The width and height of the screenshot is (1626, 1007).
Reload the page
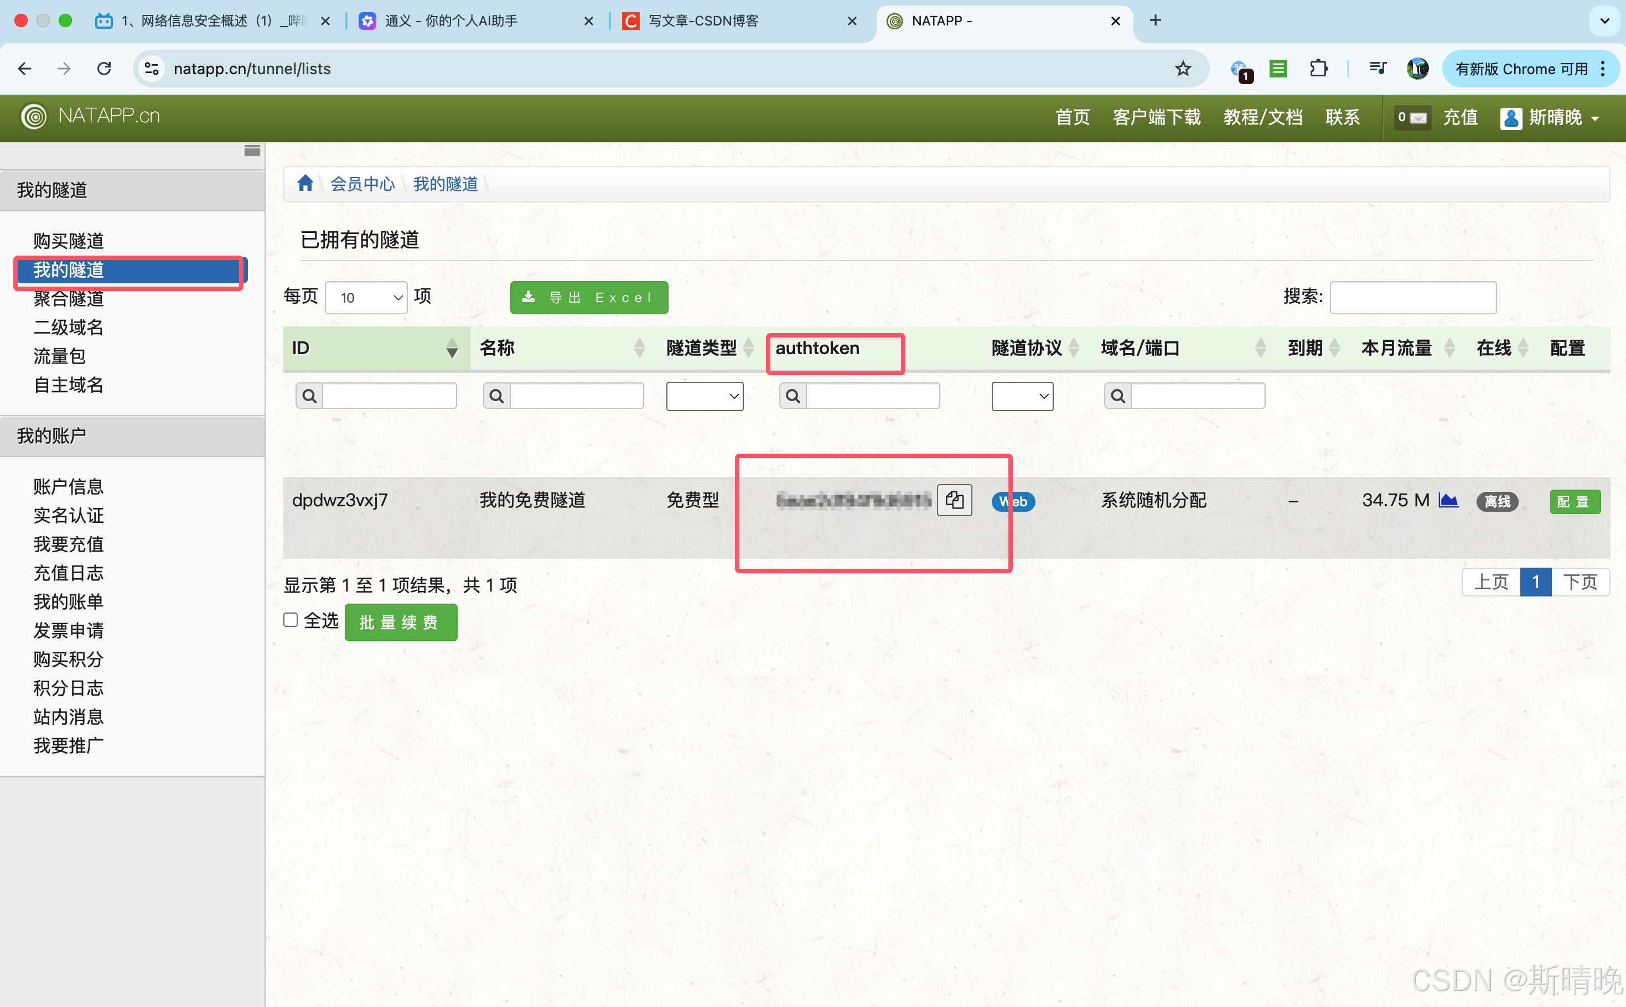point(104,69)
